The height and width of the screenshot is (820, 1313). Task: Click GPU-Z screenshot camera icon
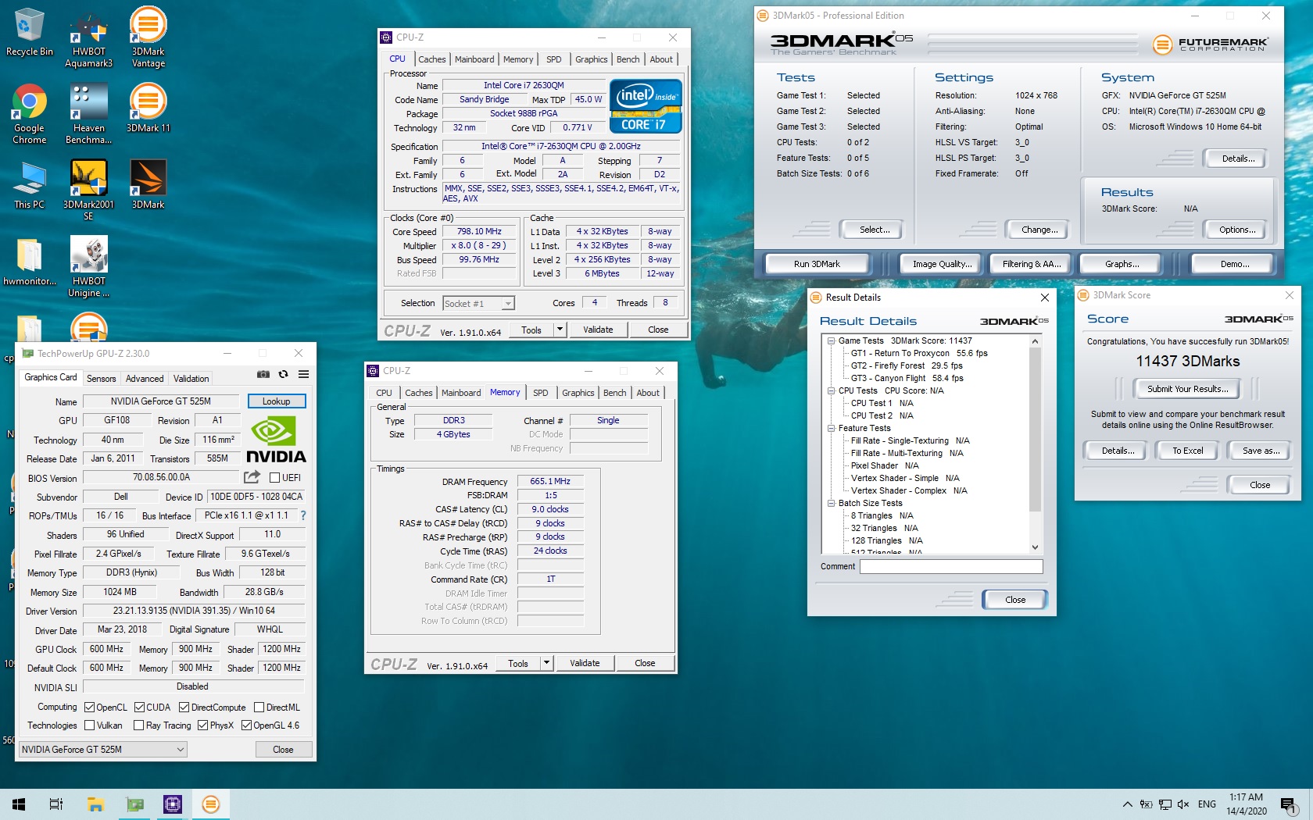click(x=263, y=374)
